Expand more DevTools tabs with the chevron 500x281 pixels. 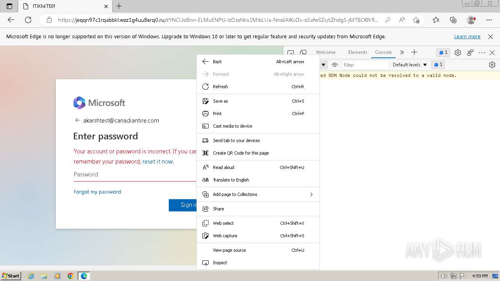[x=402, y=52]
